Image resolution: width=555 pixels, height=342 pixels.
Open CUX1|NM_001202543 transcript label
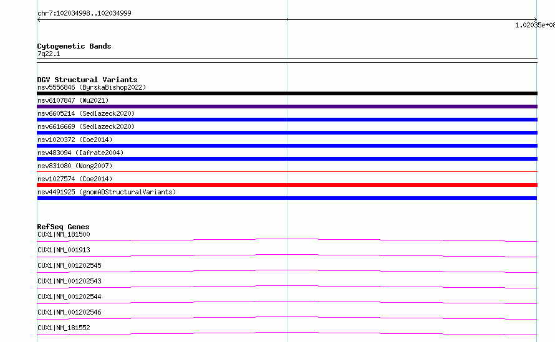click(69, 281)
